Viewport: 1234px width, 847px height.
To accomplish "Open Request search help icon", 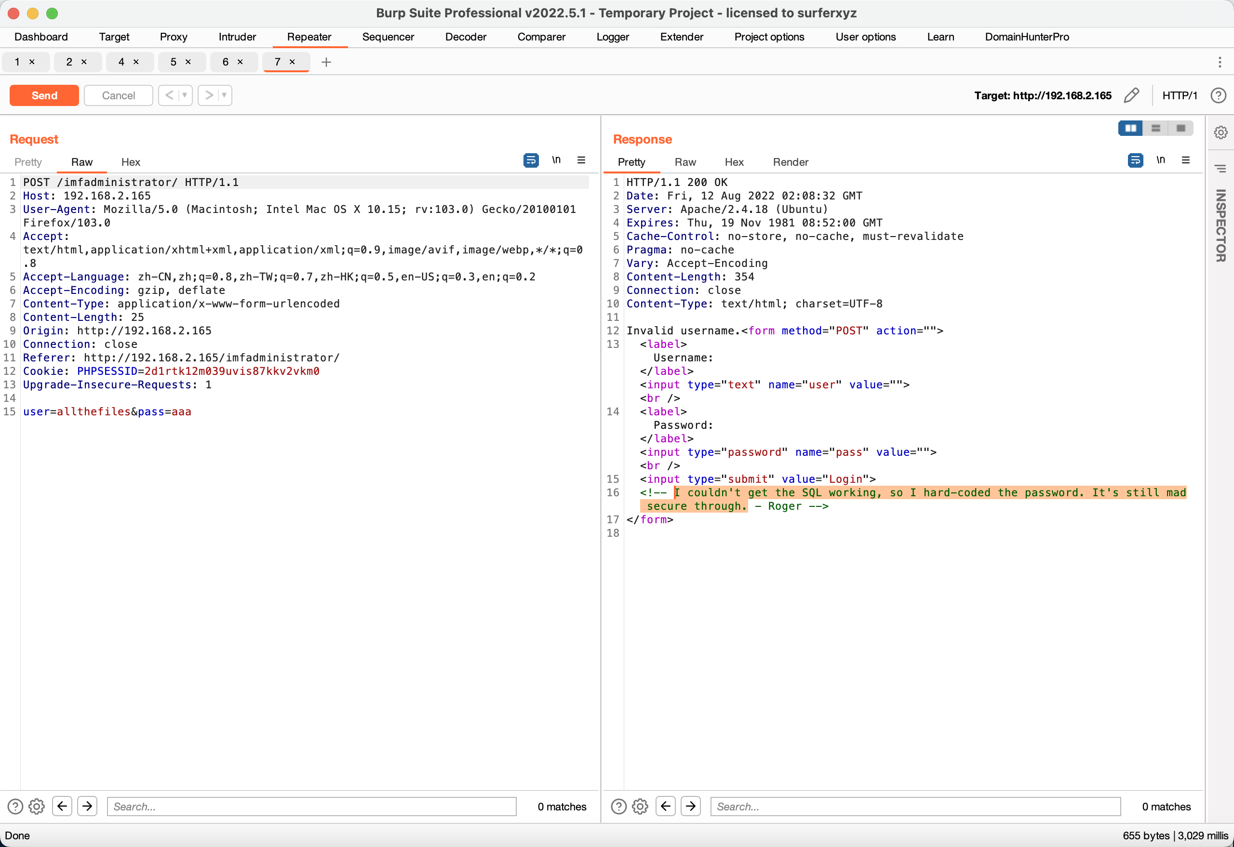I will (15, 807).
